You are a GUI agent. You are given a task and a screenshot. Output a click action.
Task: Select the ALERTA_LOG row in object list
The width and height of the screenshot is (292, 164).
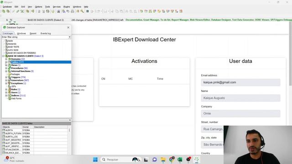[x=35, y=137]
